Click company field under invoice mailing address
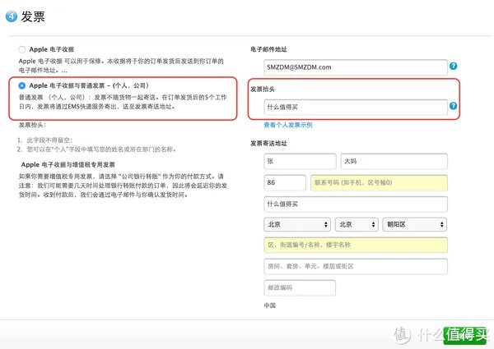The image size is (494, 349). (x=356, y=204)
